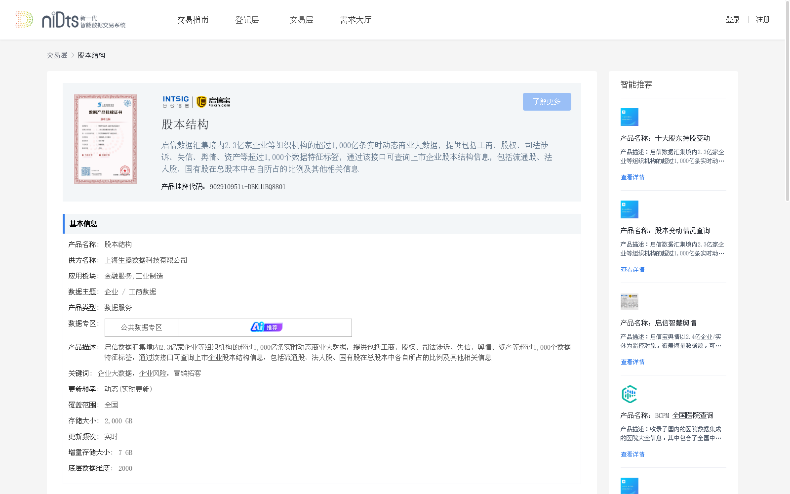Open icon of BCPM 全国医院查询
Viewport: 790px width, 494px height.
pyautogui.click(x=630, y=394)
